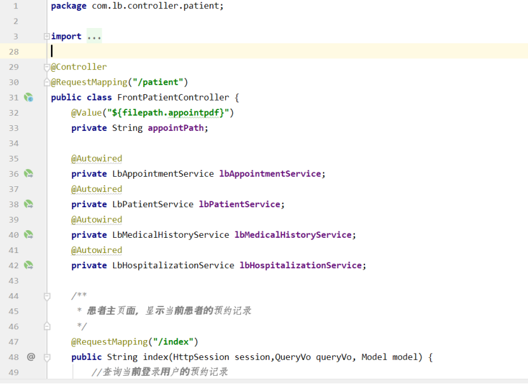Click Spring bean gutter icon on line 31
528x384 pixels.
(x=29, y=98)
